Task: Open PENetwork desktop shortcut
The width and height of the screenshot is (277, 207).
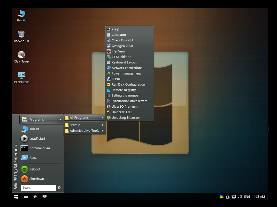Action: 21,78
